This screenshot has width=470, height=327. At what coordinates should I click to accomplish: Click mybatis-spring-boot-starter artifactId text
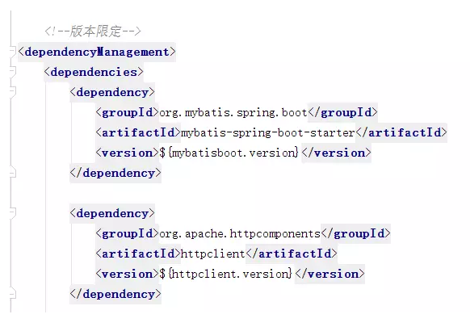pos(268,132)
